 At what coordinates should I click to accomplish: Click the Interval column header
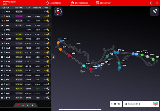click(x=37, y=8)
